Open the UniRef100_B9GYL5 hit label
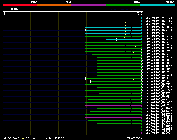This screenshot has width=177, height=140. tap(159, 33)
